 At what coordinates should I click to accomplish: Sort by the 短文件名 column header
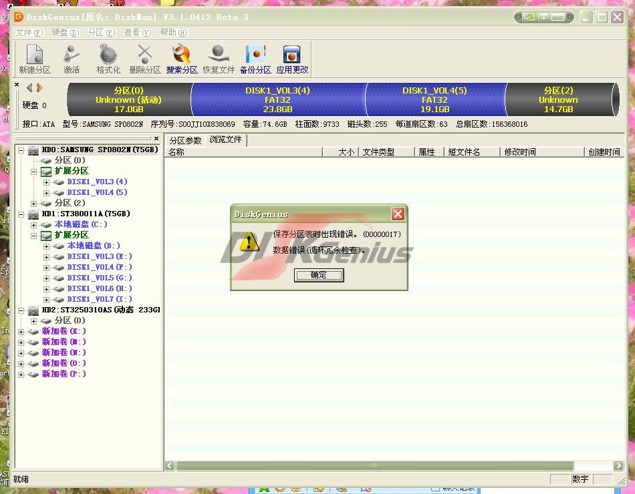tap(473, 152)
